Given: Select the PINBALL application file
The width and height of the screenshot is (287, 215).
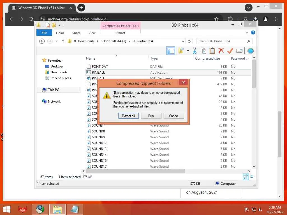Looking at the screenshot, I should [98, 73].
